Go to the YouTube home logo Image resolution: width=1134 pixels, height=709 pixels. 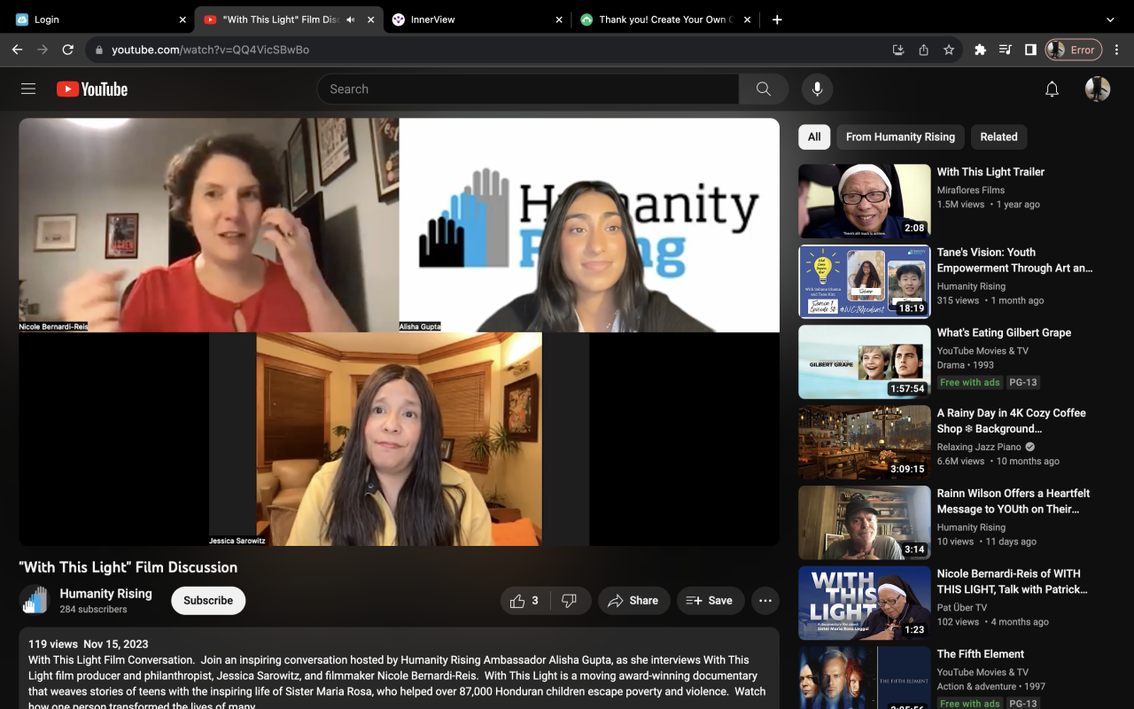tap(92, 89)
